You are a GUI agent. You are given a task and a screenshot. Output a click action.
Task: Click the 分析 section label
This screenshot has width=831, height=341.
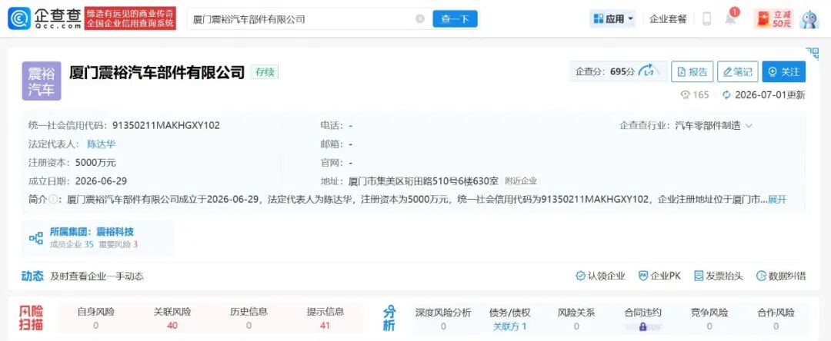pos(389,319)
